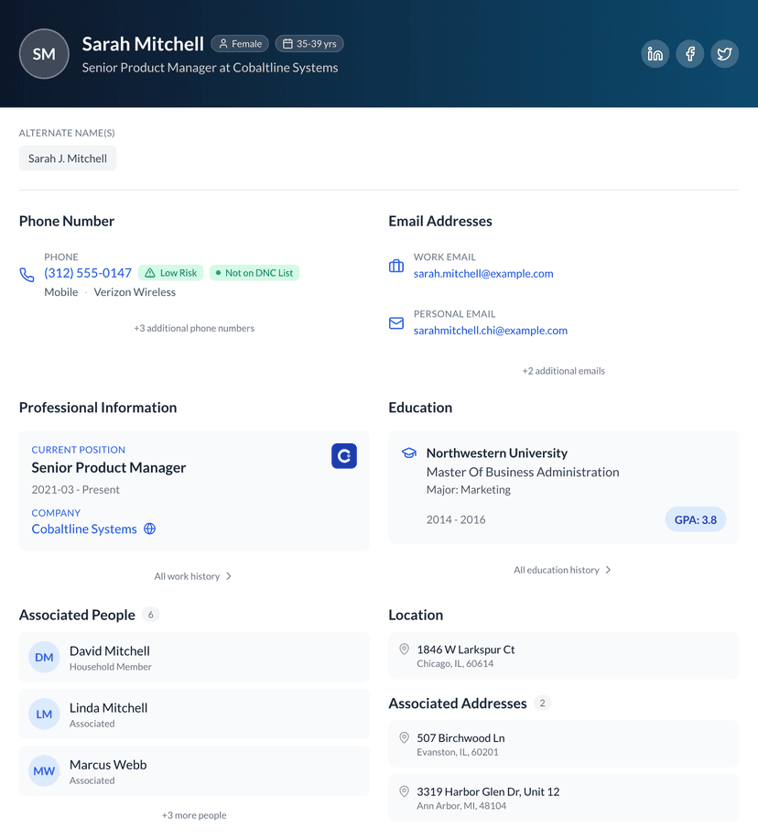Screen dimensions: 758x840
Task: Click the 507 Birchwood Ln pin icon
Action: pyautogui.click(x=404, y=737)
